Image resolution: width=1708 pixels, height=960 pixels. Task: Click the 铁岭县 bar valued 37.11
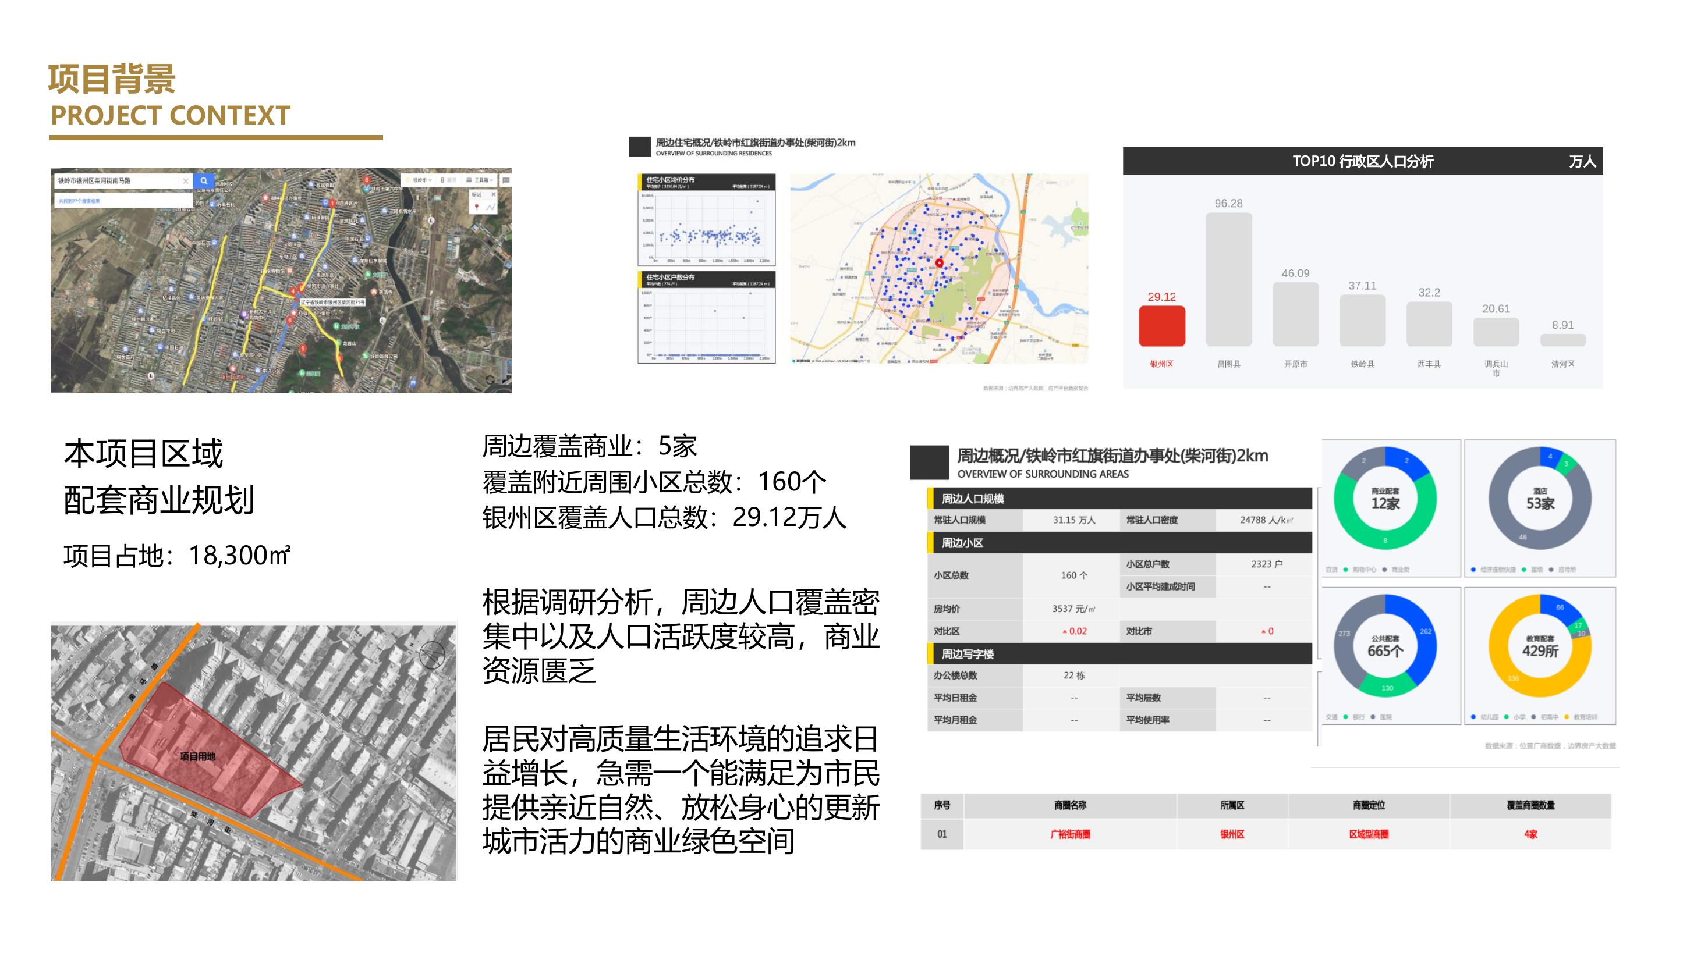pos(1363,321)
